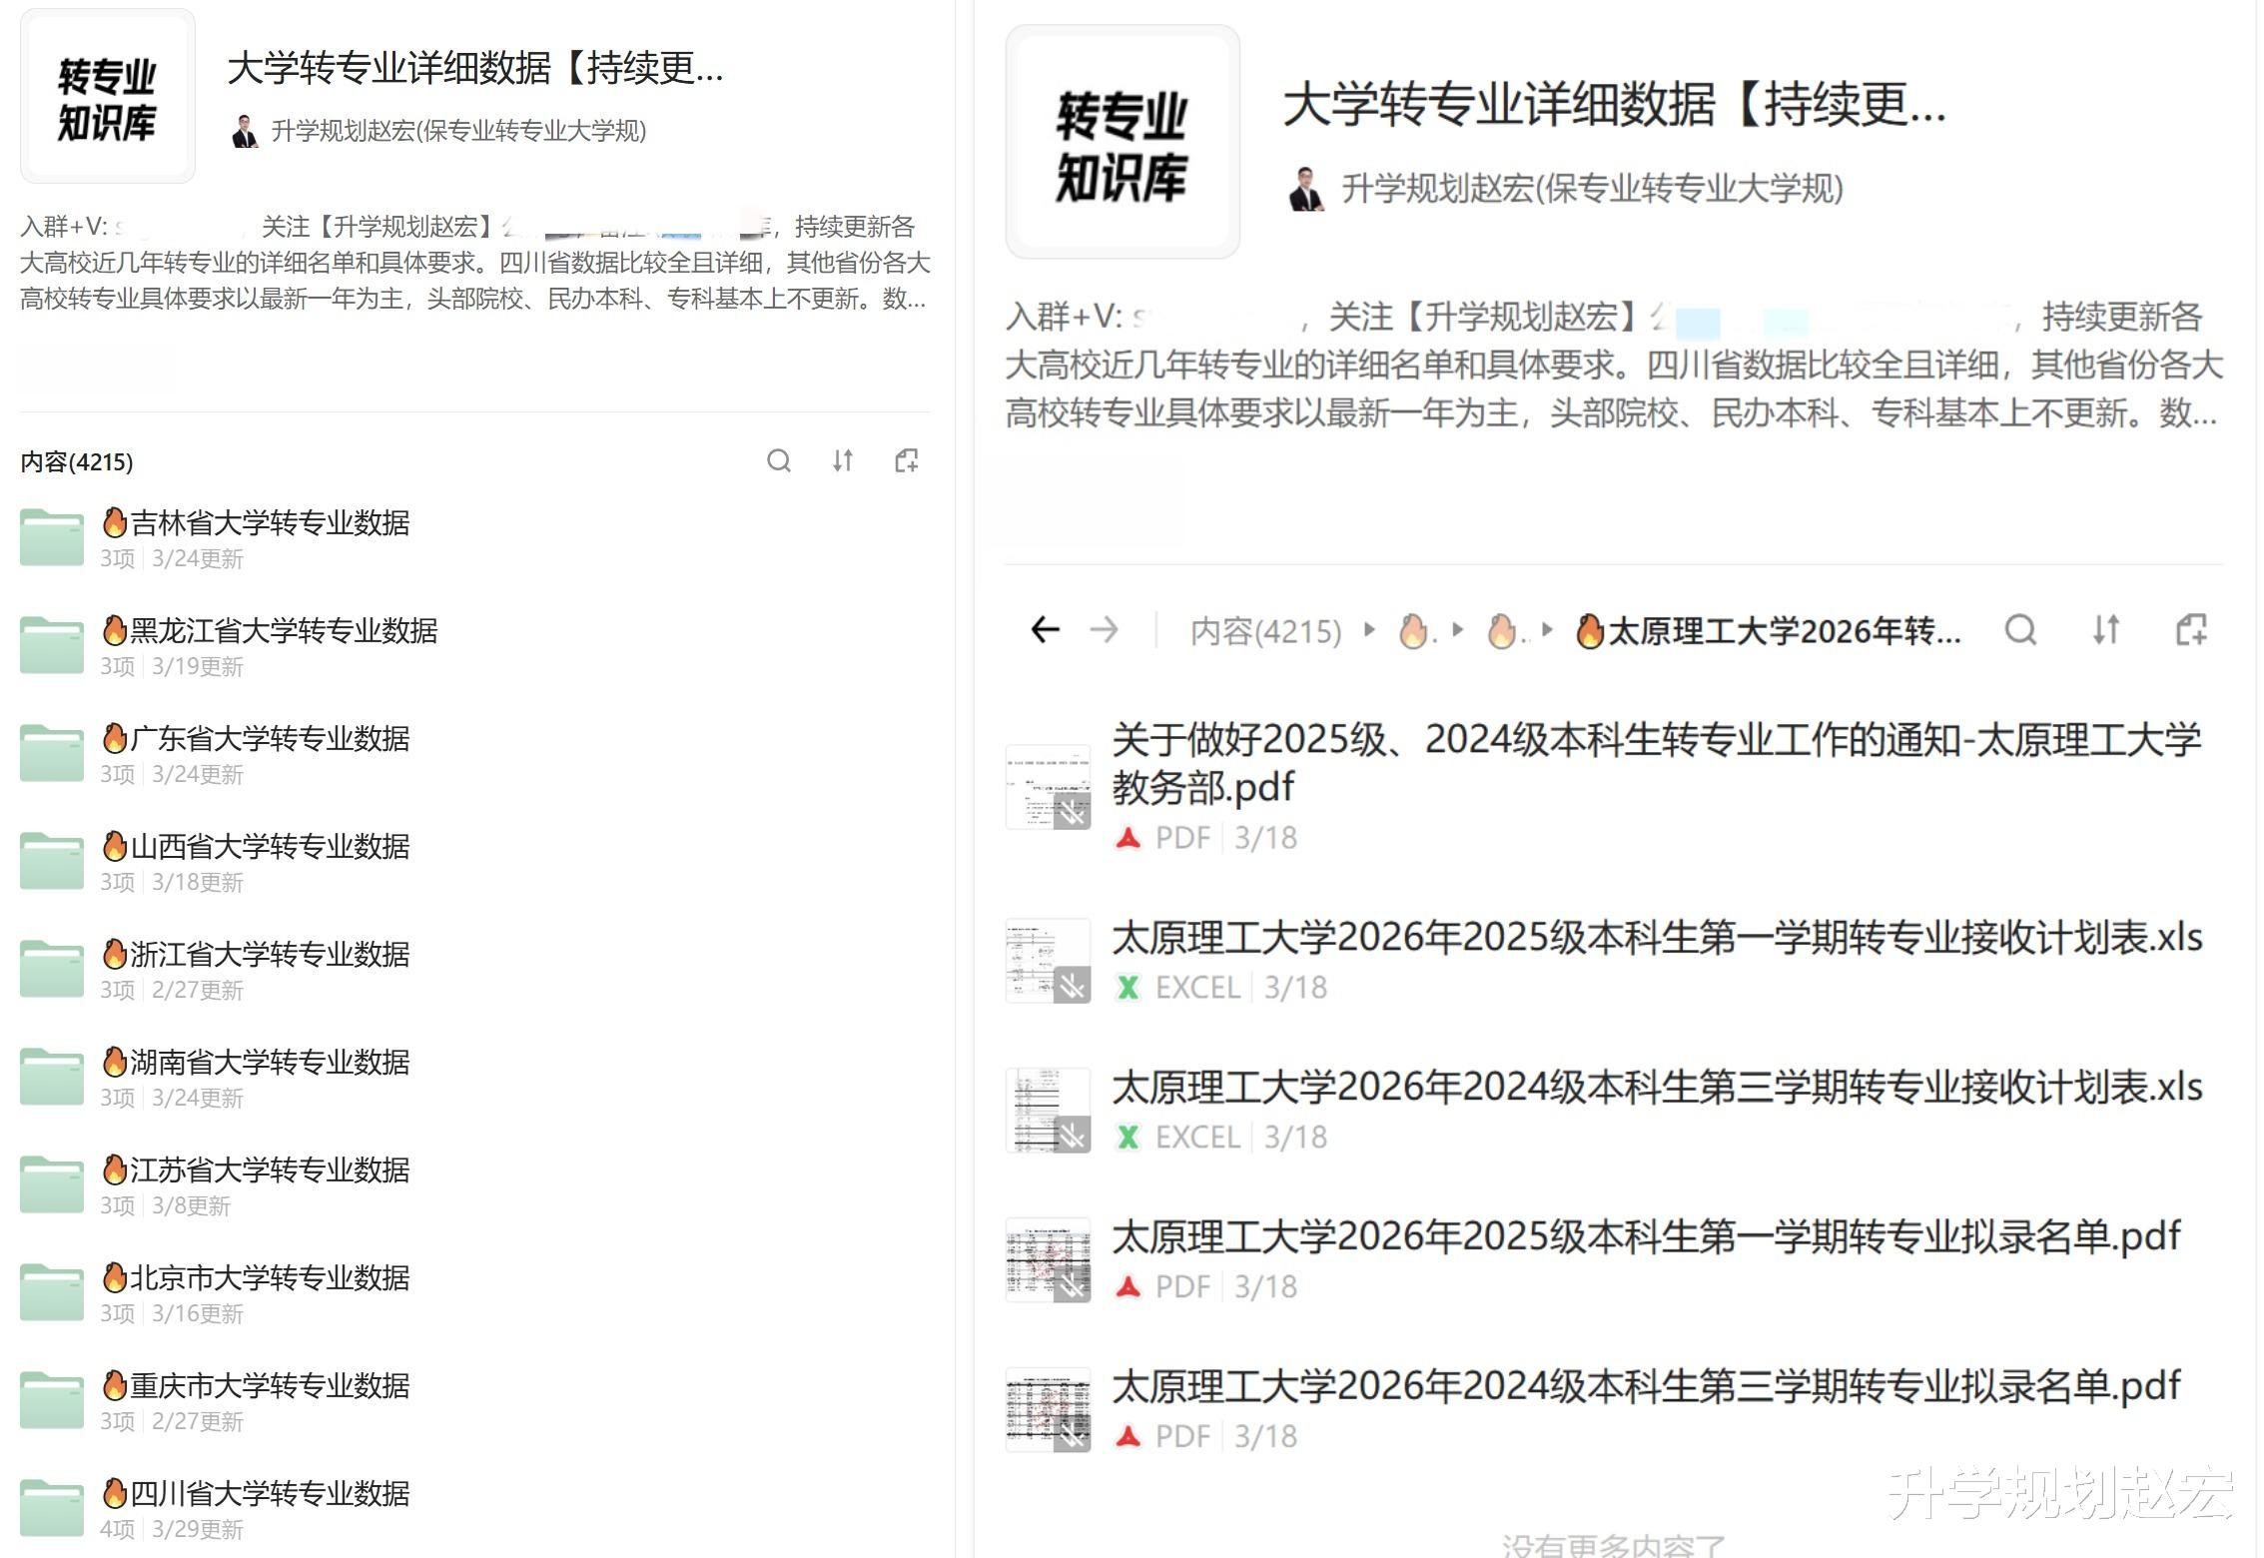Open thumbnail of 2025级第一学期拟录名单 PDF
The height and width of the screenshot is (1558, 2264).
[x=1048, y=1260]
